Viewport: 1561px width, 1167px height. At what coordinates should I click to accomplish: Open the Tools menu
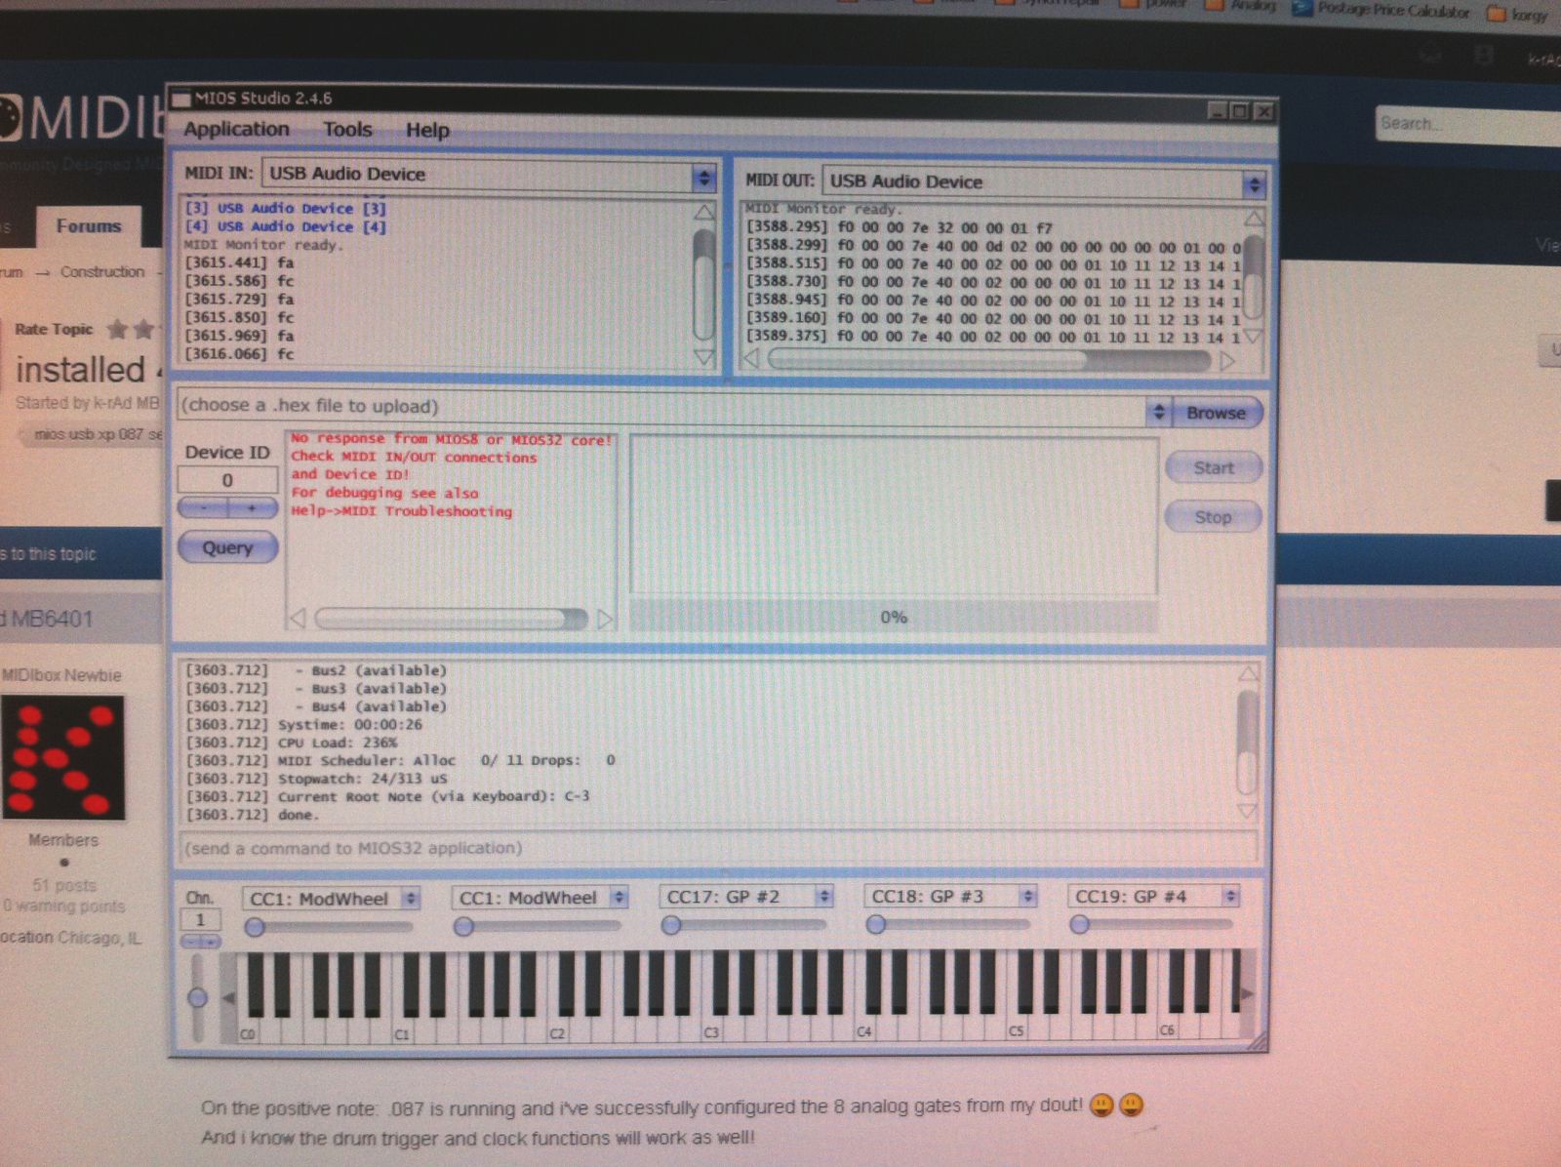click(x=347, y=130)
